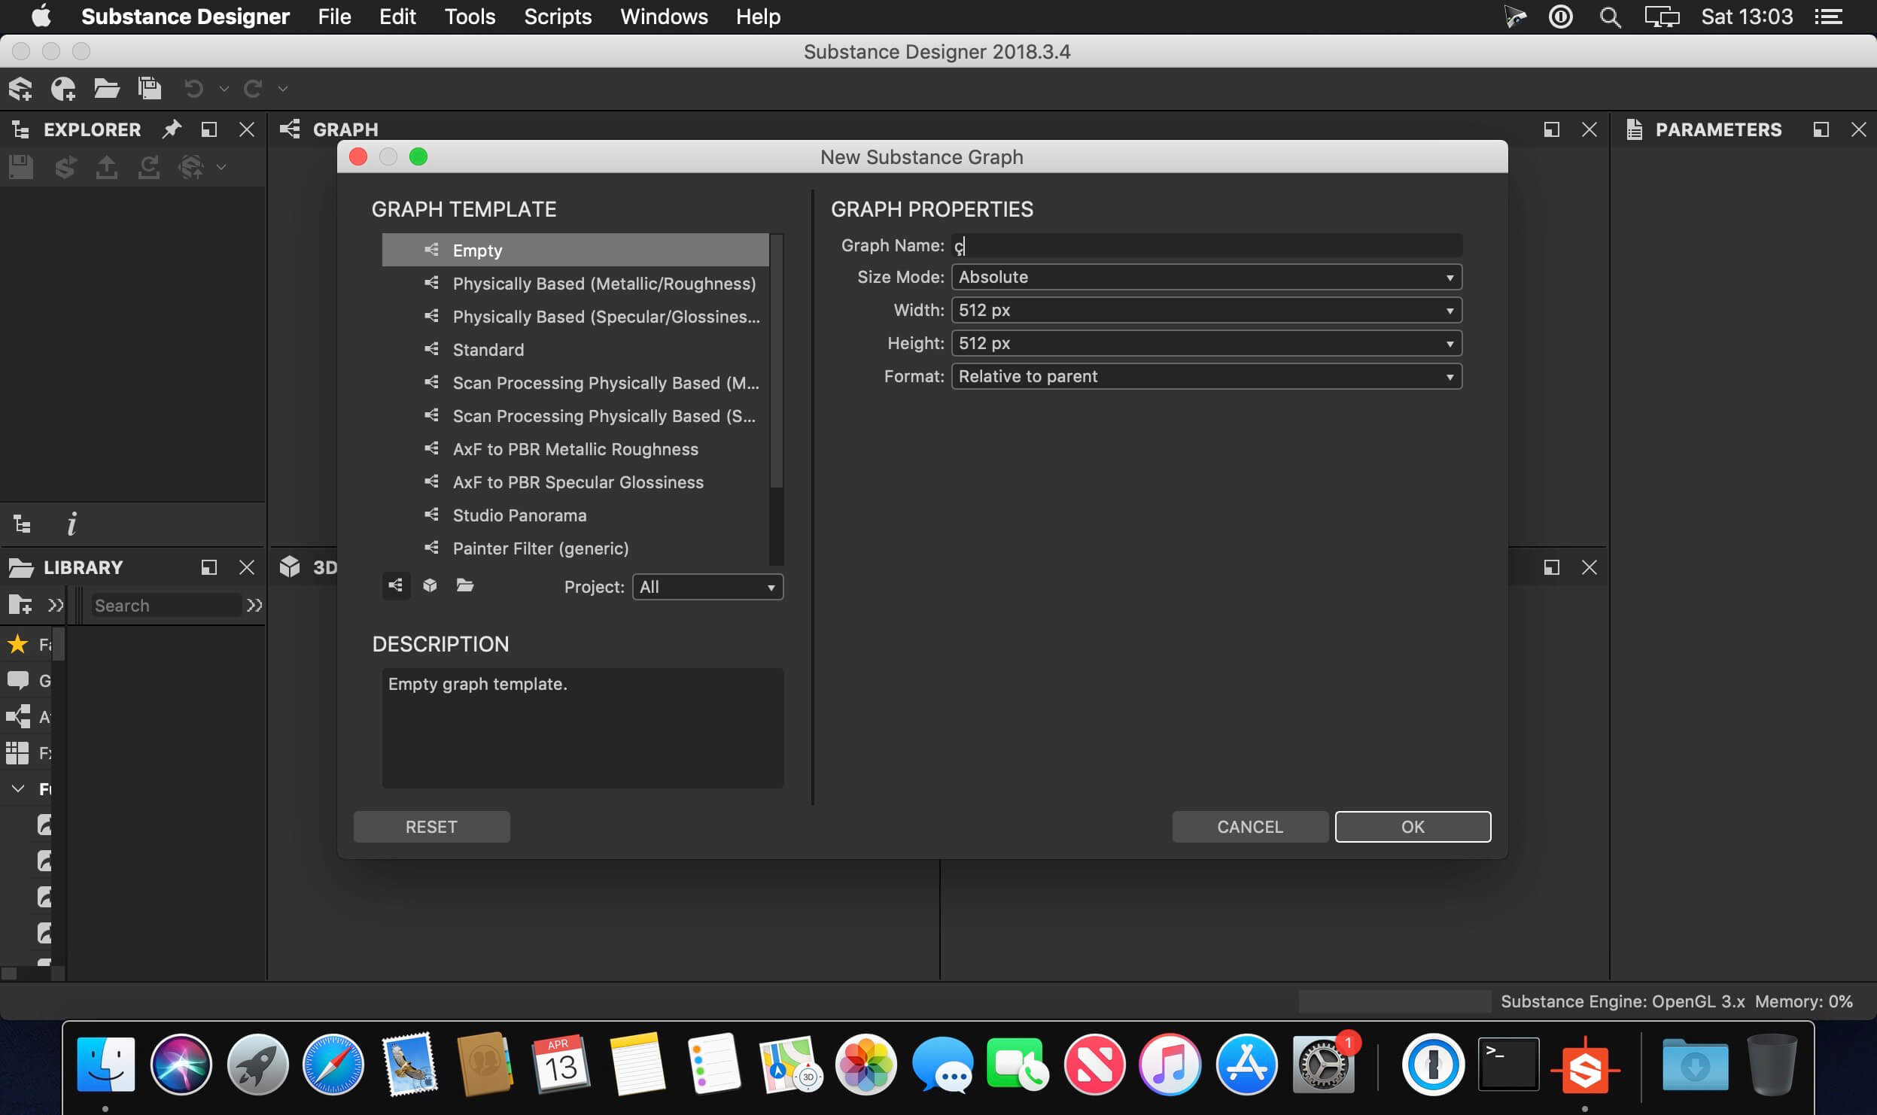Screen dimensions: 1877x1115
Task: Click the Graph panel float icon
Action: (x=1552, y=127)
